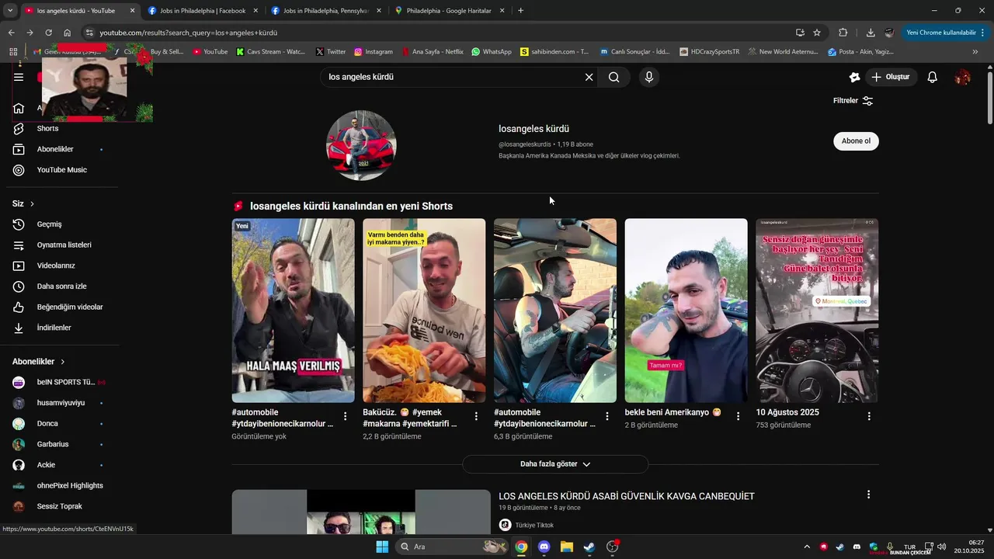Open beIN SPORTS subscription channel
This screenshot has height=559, width=994.
point(59,382)
